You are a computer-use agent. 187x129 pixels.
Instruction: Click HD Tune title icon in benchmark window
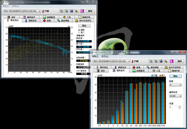click(x=3, y=2)
